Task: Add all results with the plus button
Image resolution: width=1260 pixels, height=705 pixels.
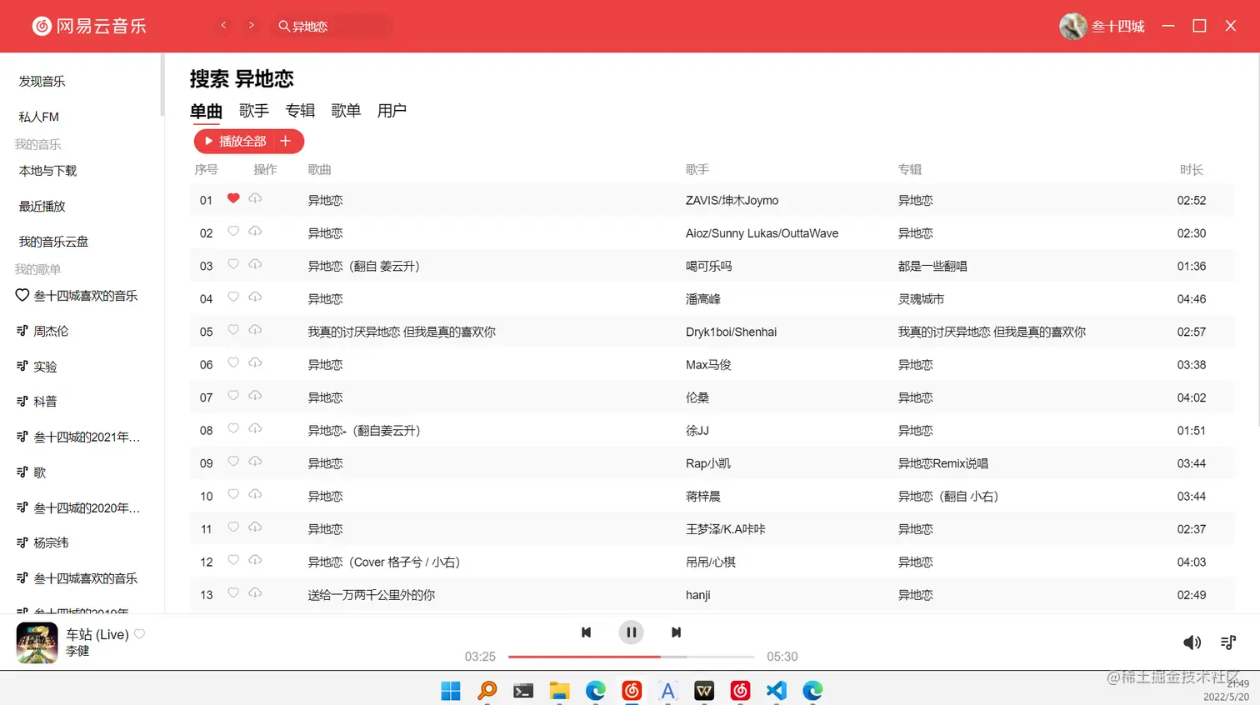Action: [x=285, y=141]
